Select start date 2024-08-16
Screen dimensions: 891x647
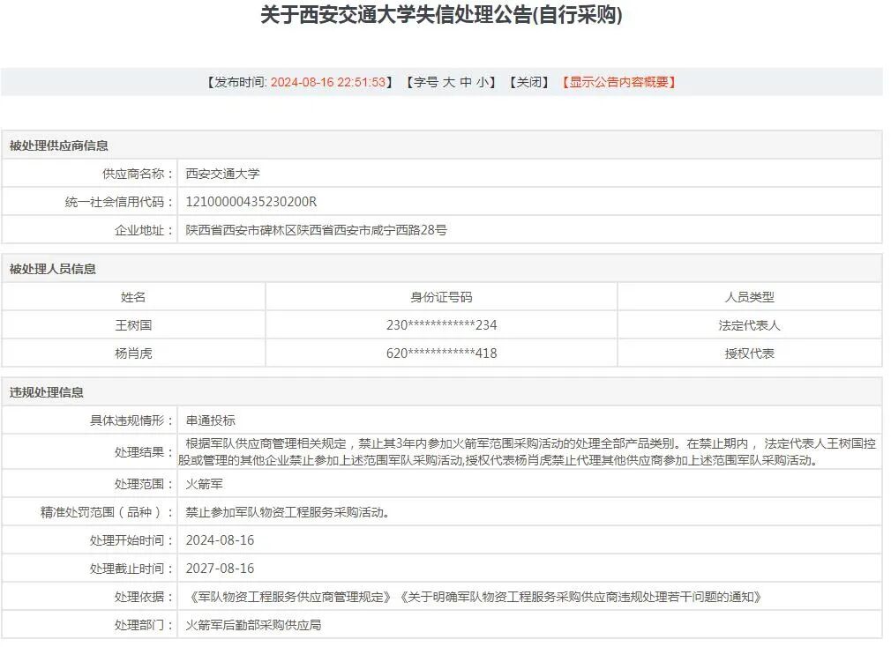[x=220, y=540]
